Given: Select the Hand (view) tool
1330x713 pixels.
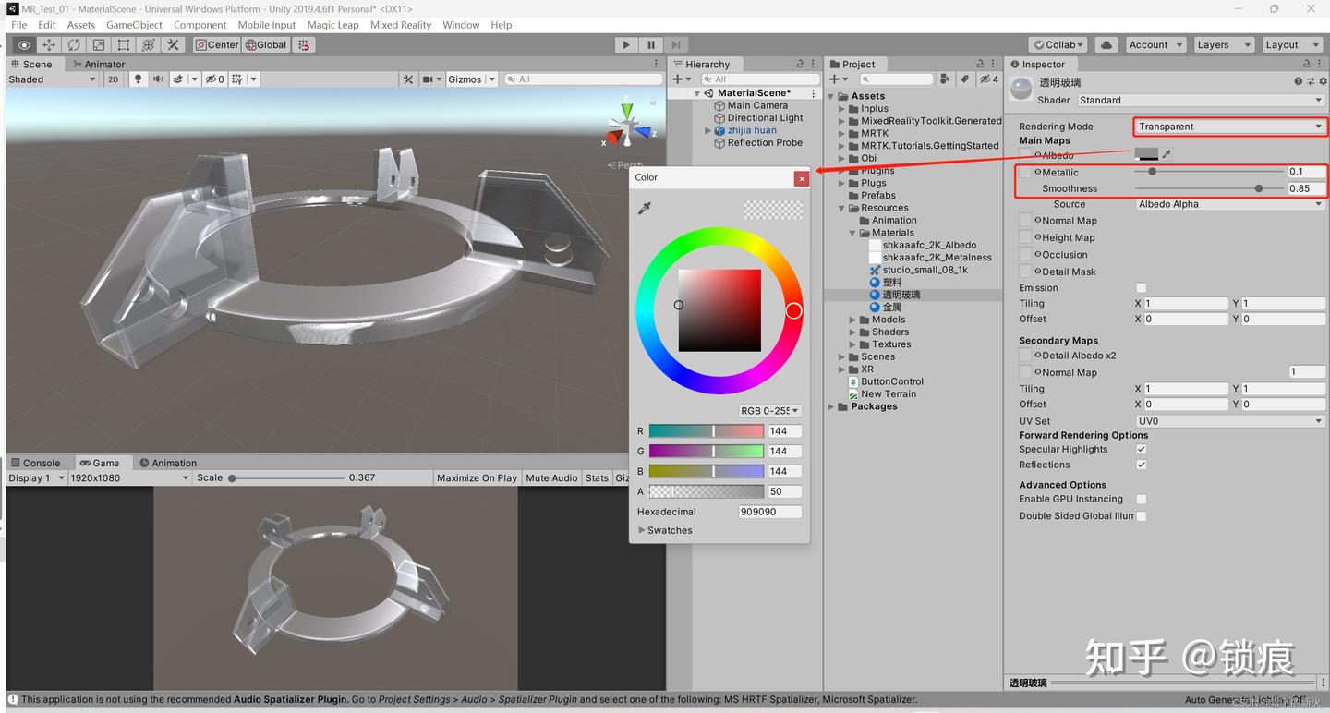Looking at the screenshot, I should click(24, 44).
